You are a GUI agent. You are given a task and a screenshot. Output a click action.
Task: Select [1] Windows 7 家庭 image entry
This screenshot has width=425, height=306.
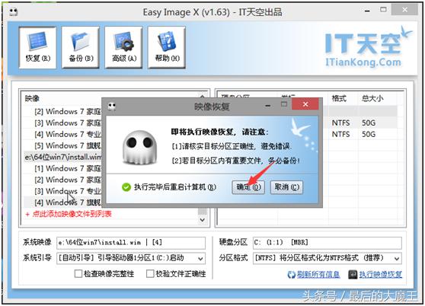[68, 168]
